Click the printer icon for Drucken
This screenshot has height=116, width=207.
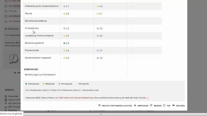point(173,105)
